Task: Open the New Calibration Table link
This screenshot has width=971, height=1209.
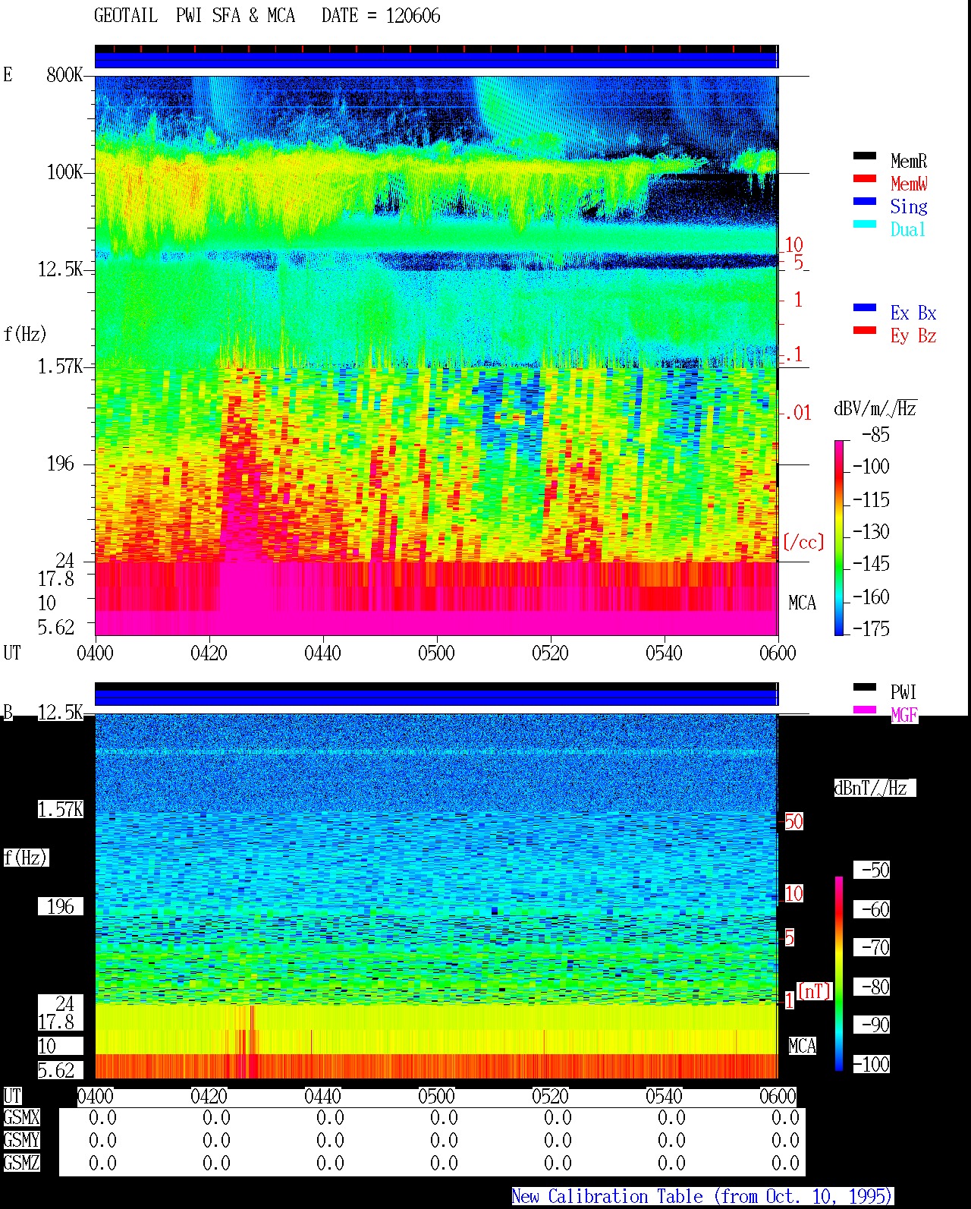Action: point(702,1197)
